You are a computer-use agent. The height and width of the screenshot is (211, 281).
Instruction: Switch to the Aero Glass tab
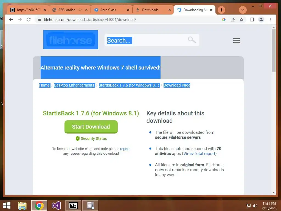click(111, 10)
